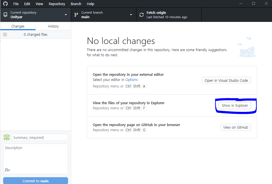This screenshot has height=184, width=272.
Task: Click Open in Visual Studio Code button
Action: (226, 80)
